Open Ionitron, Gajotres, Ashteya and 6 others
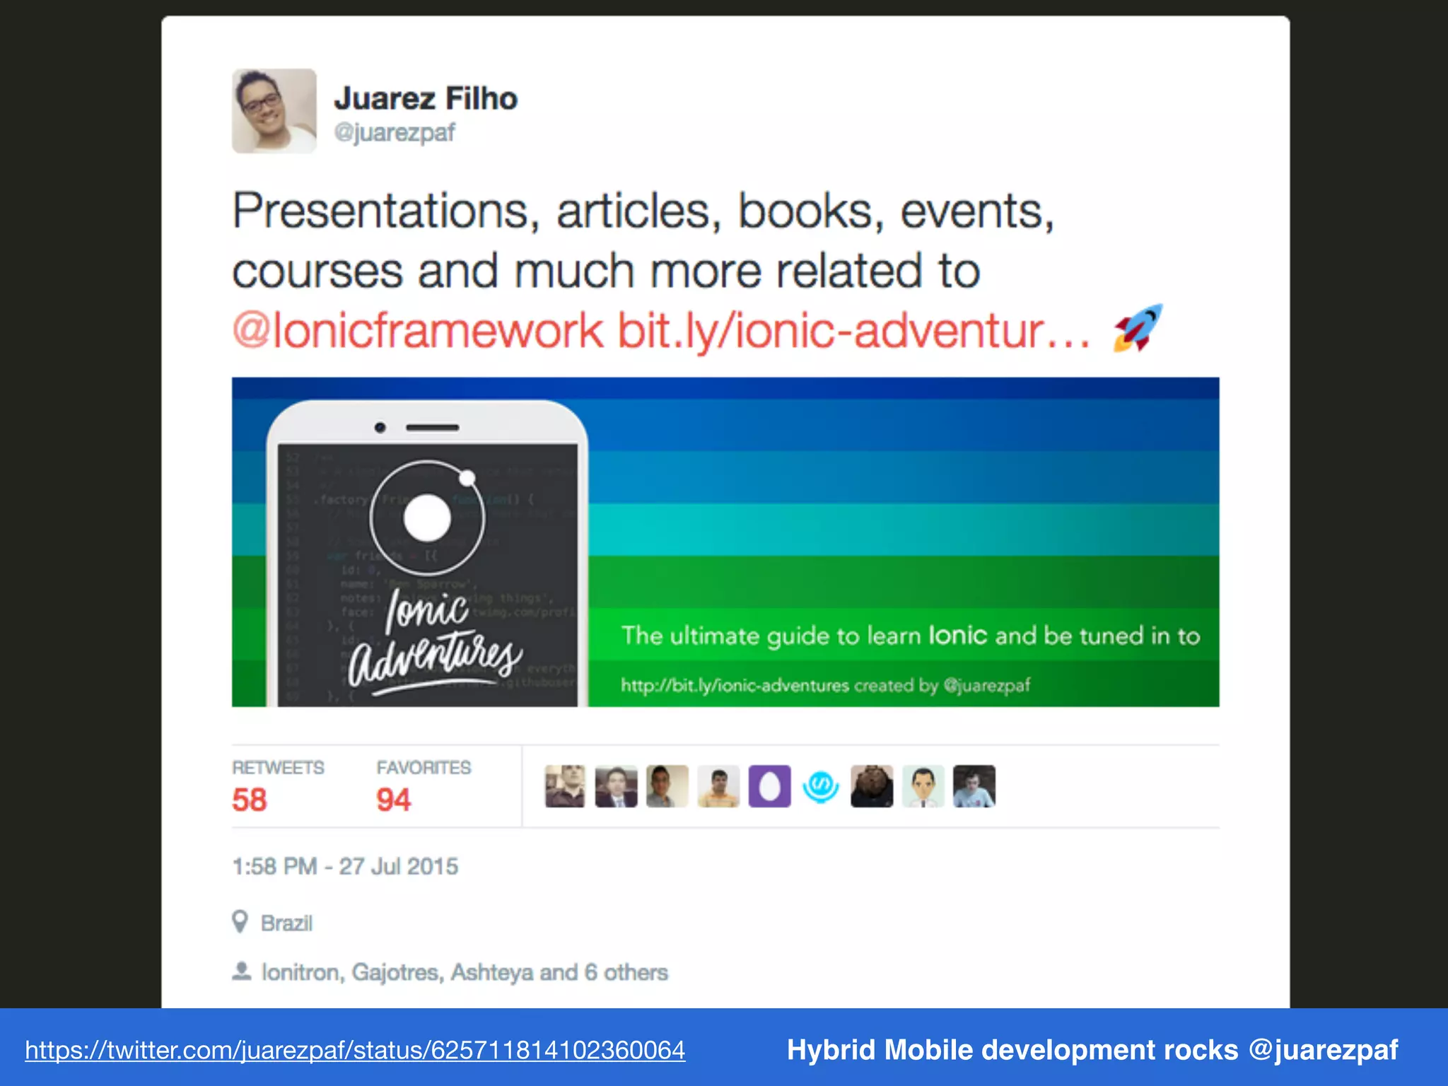Viewport: 1448px width, 1086px height. pos(465,972)
